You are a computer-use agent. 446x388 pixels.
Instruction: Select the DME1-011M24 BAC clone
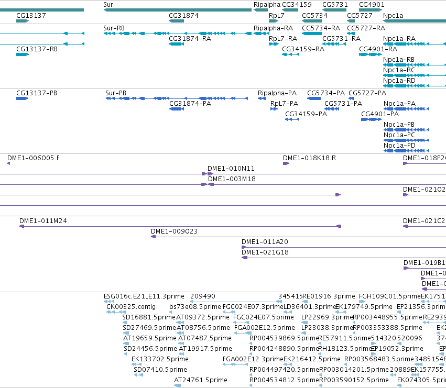[180, 226]
